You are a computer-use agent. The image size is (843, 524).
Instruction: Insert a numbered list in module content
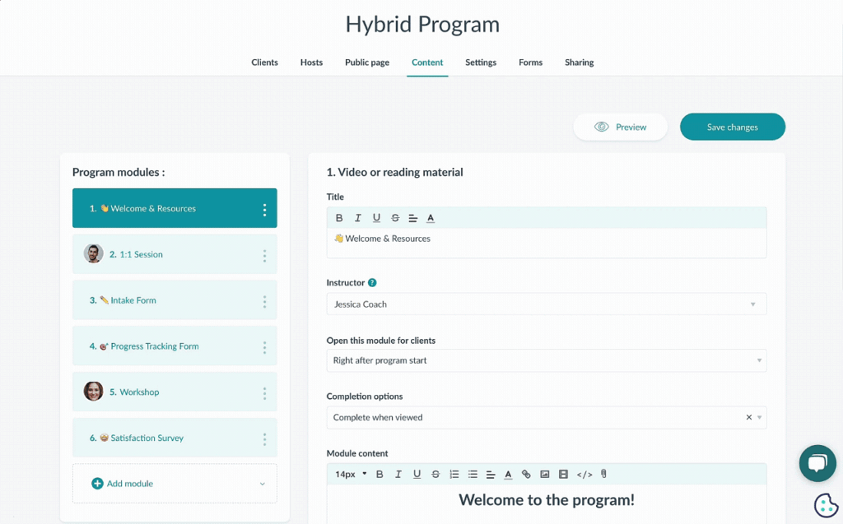[454, 475]
